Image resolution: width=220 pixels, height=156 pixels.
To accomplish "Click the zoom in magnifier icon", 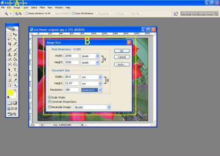I will pyautogui.click(x=16, y=14).
